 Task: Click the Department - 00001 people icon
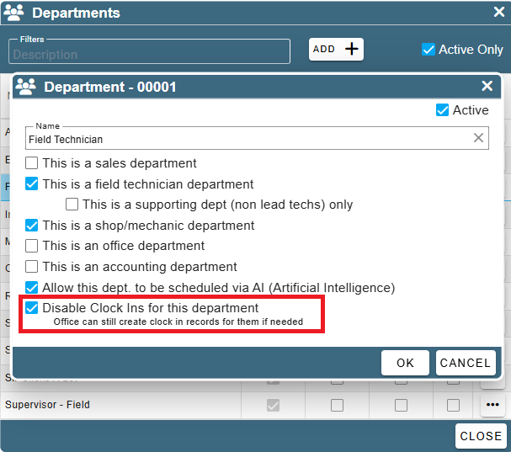tap(26, 87)
